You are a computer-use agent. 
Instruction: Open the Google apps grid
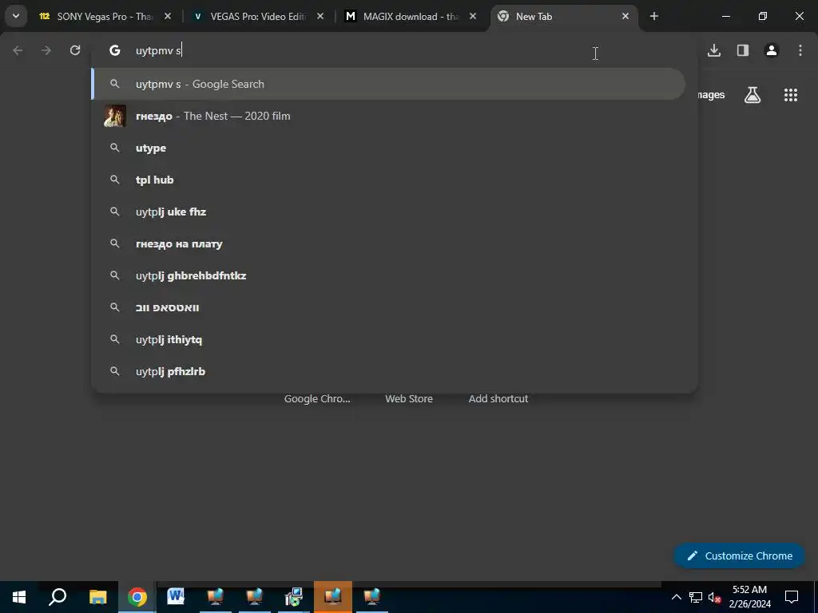791,95
